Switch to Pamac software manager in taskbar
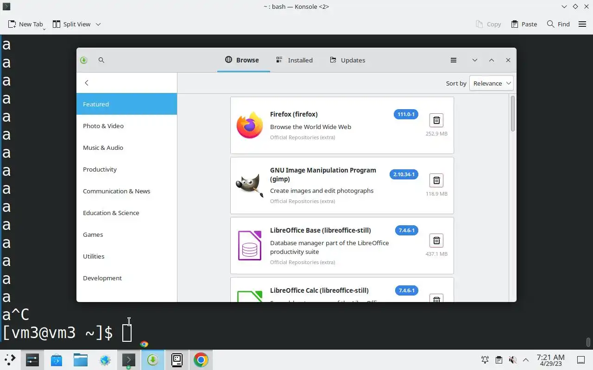 coord(153,360)
